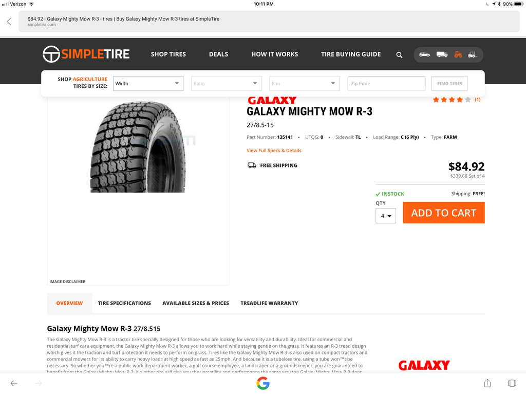526x394 pixels.
Task: Select the orange tractor vehicle icon
Action: (458, 54)
